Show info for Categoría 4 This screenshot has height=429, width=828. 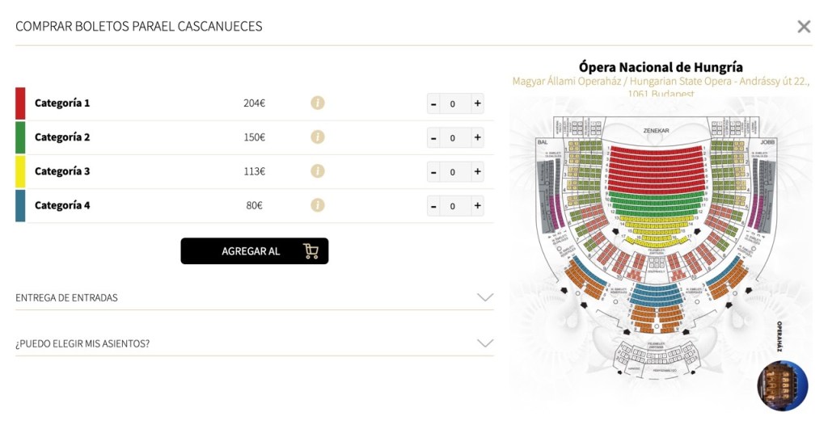tap(318, 205)
